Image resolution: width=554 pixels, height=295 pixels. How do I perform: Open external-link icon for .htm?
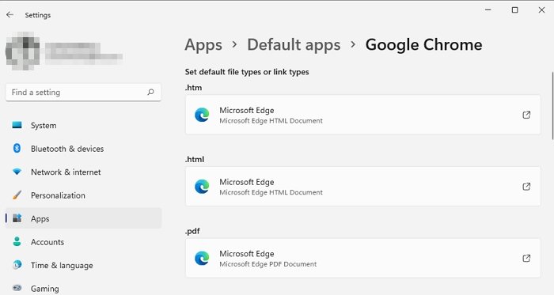pyautogui.click(x=526, y=115)
